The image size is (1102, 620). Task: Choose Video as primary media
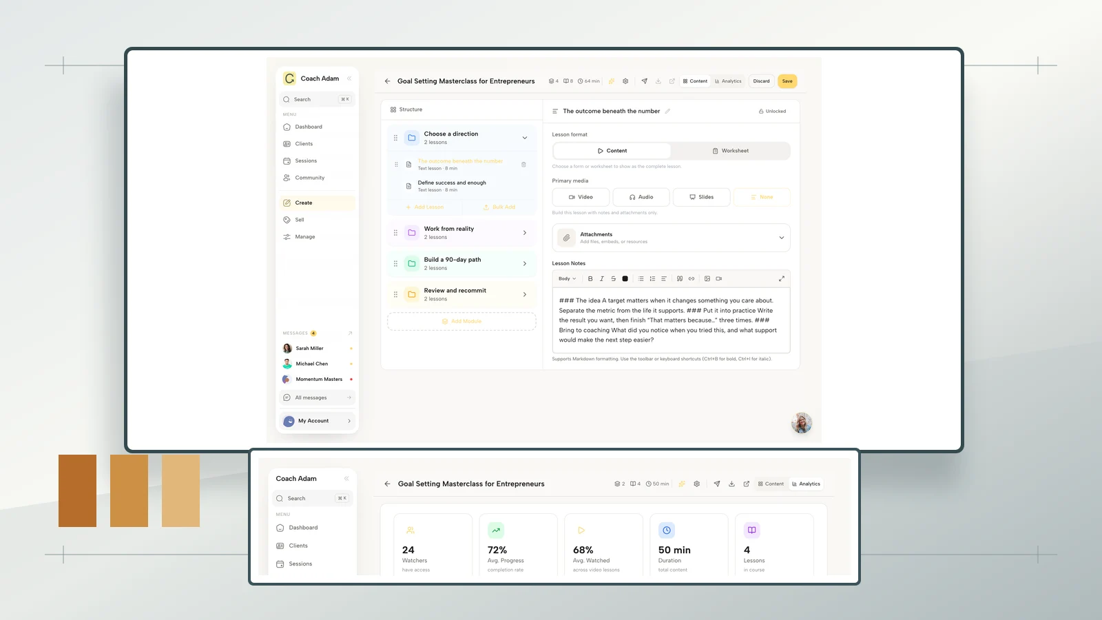(581, 197)
